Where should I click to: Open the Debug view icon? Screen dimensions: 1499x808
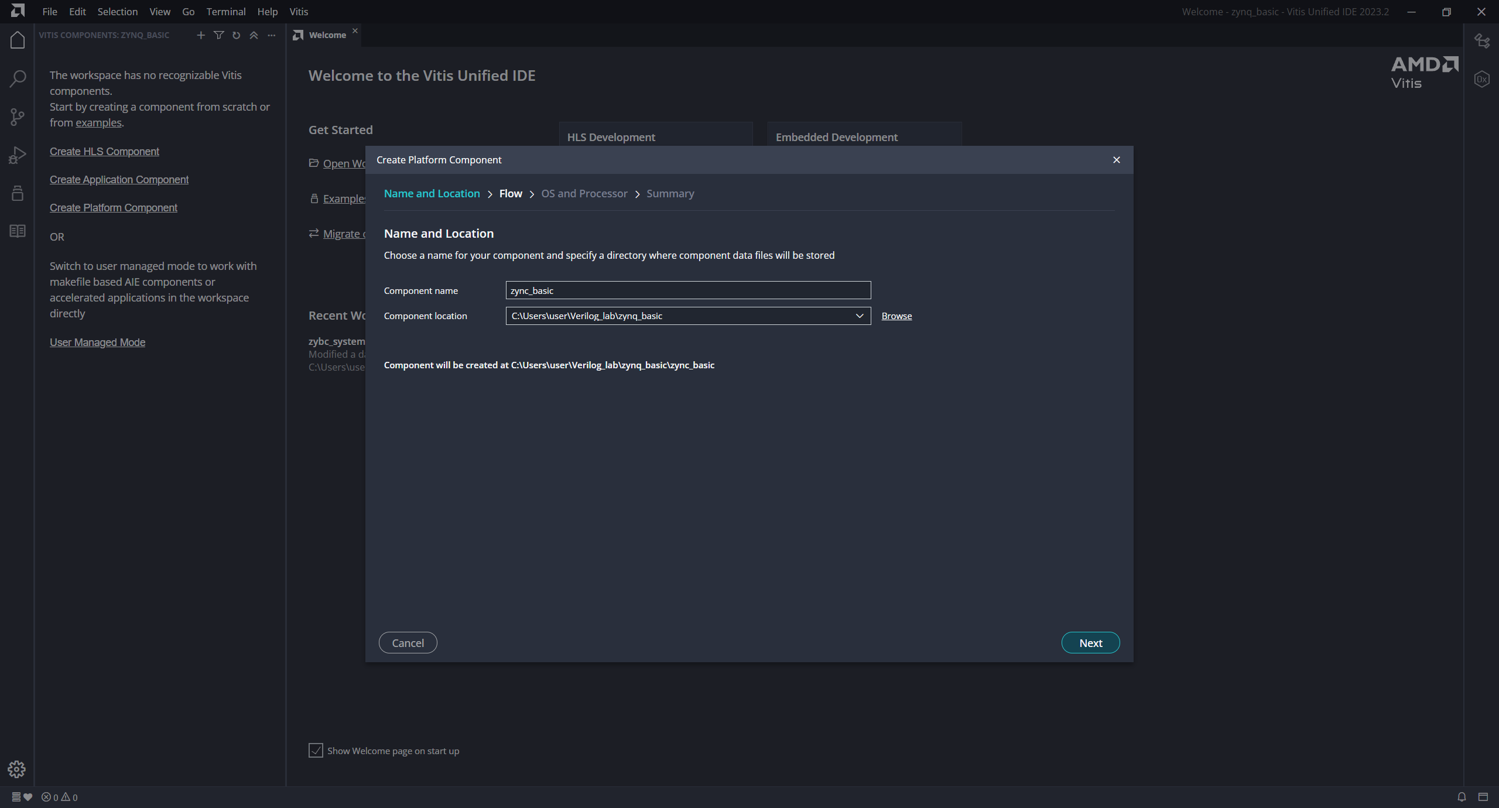(x=18, y=155)
